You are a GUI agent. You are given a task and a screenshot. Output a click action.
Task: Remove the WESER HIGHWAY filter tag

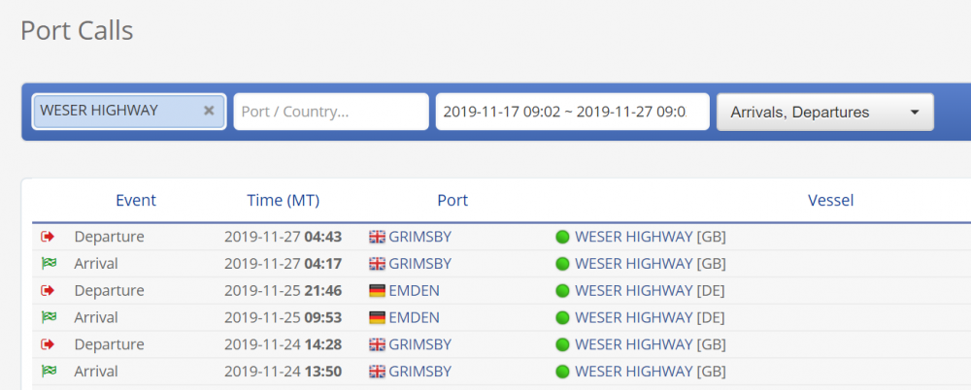point(210,111)
